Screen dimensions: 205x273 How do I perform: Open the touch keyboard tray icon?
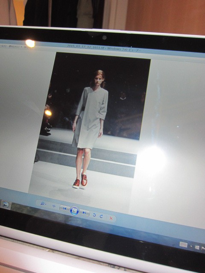pos(183,244)
